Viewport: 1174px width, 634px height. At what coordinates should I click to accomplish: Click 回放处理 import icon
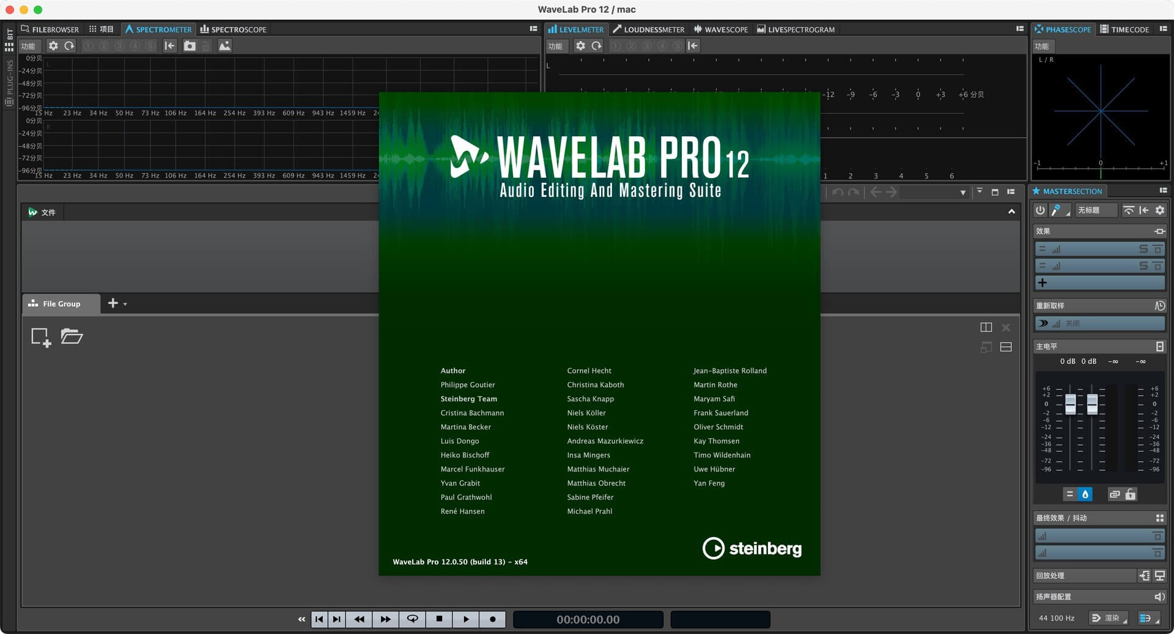[x=1144, y=576]
